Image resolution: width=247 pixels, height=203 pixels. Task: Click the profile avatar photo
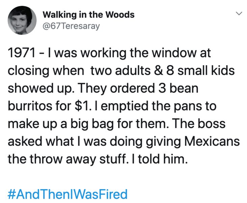pyautogui.click(x=22, y=20)
